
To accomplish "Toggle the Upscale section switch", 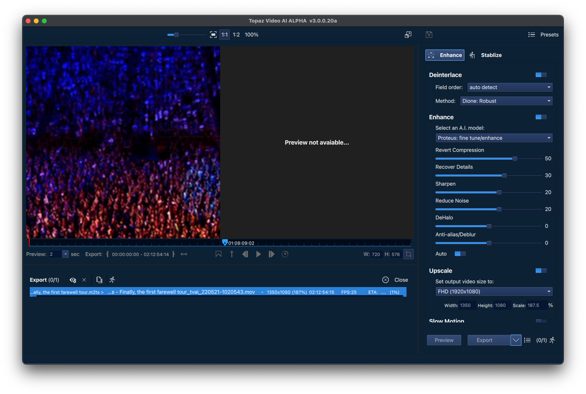I will coord(541,271).
